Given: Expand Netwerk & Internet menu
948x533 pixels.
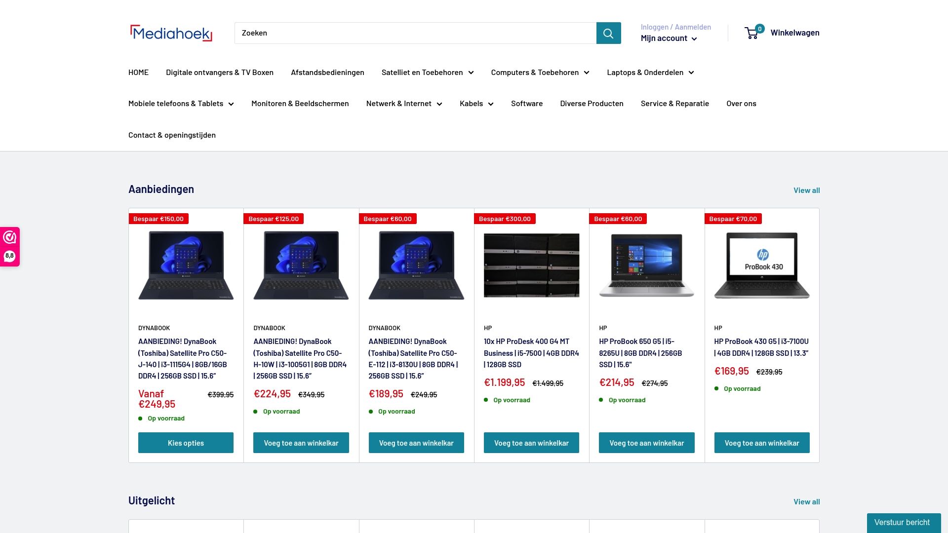Looking at the screenshot, I should click(404, 104).
